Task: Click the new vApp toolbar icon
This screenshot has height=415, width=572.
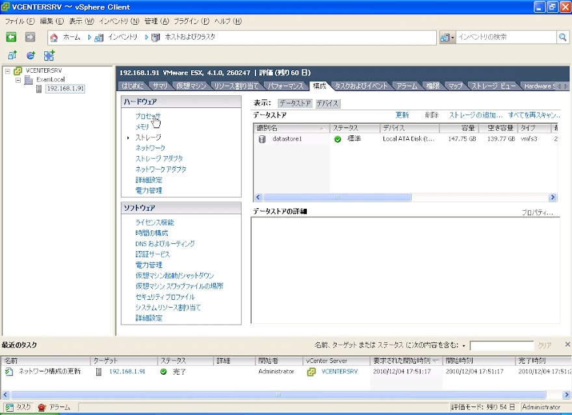Action: tap(49, 55)
